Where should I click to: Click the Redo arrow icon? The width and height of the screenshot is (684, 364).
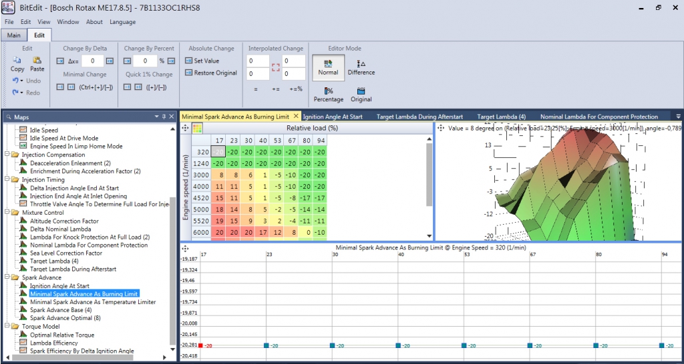pyautogui.click(x=15, y=92)
